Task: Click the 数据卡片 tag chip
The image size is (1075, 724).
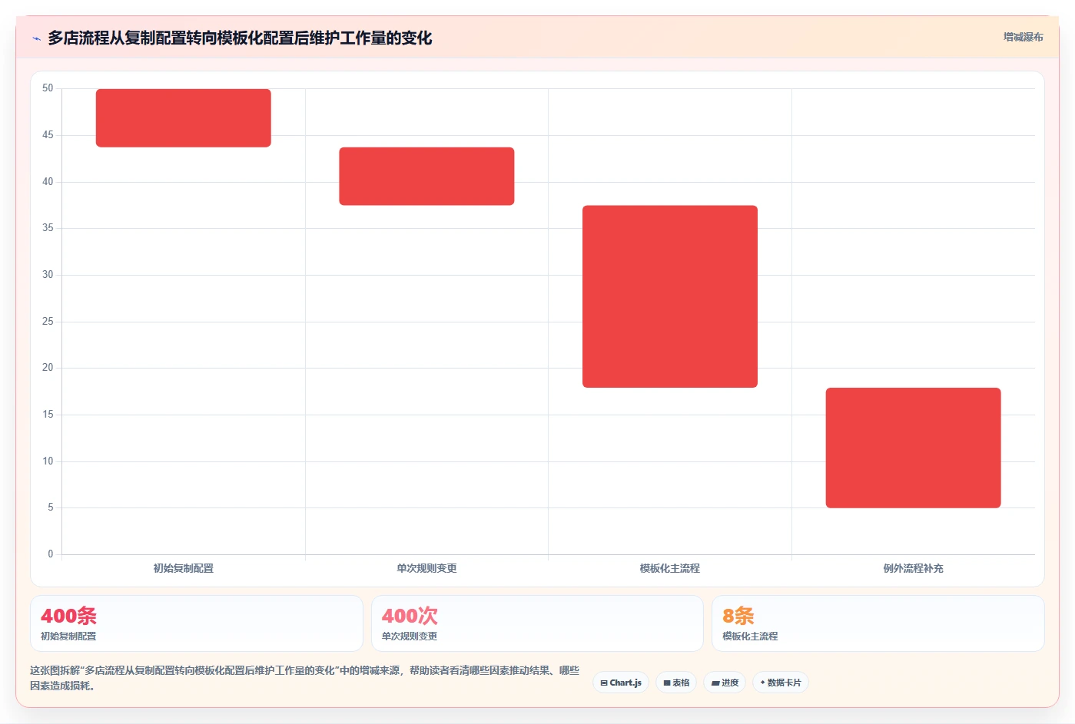Action: coord(780,683)
